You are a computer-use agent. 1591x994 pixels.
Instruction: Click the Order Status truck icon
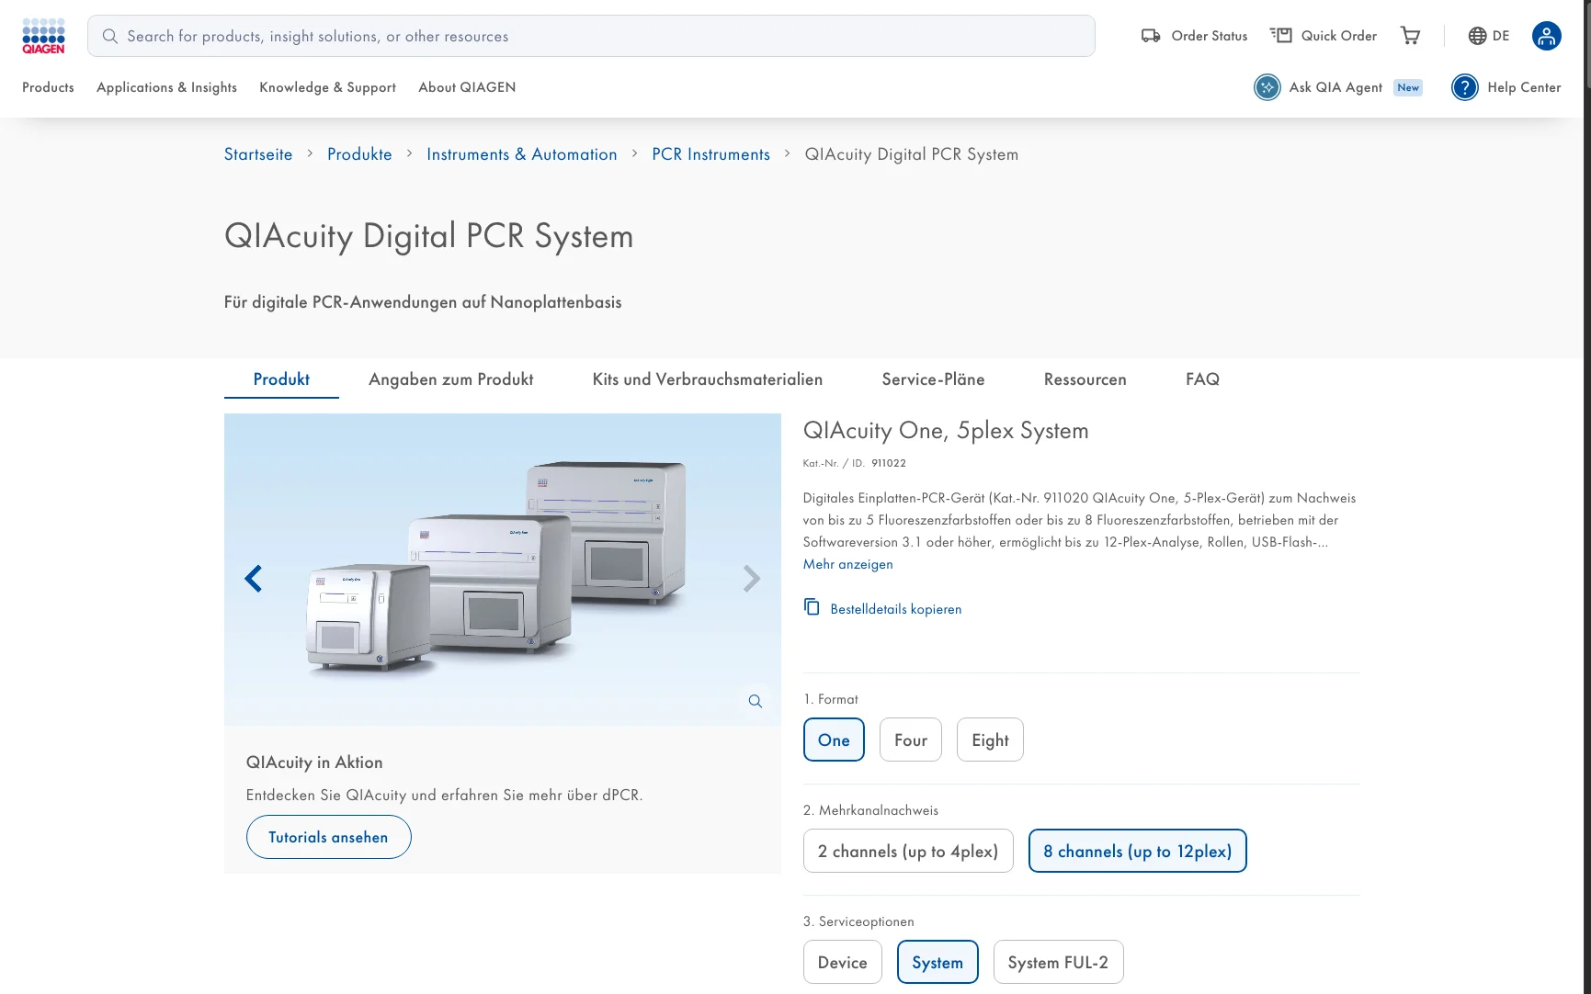pyautogui.click(x=1151, y=36)
